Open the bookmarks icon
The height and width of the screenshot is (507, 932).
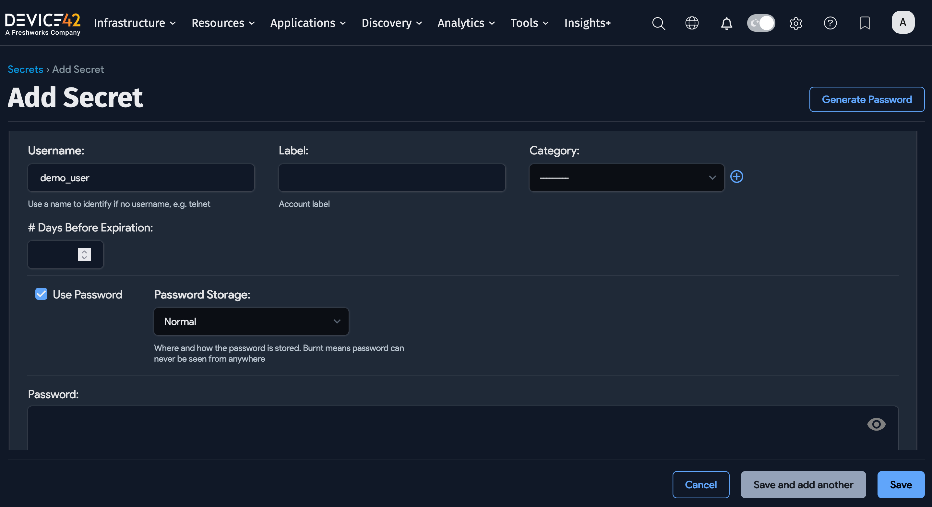(865, 23)
